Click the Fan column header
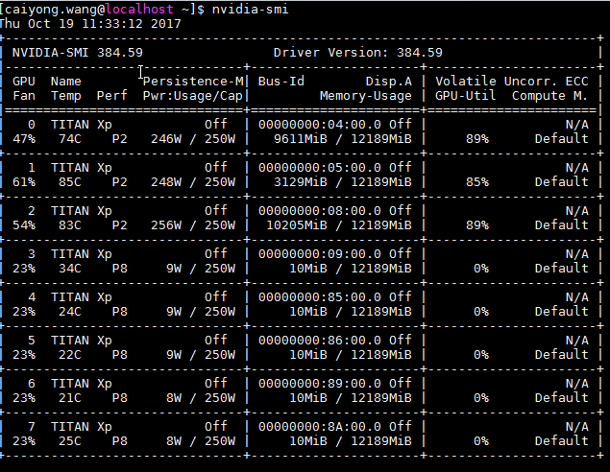The width and height of the screenshot is (610, 472). 24,96
